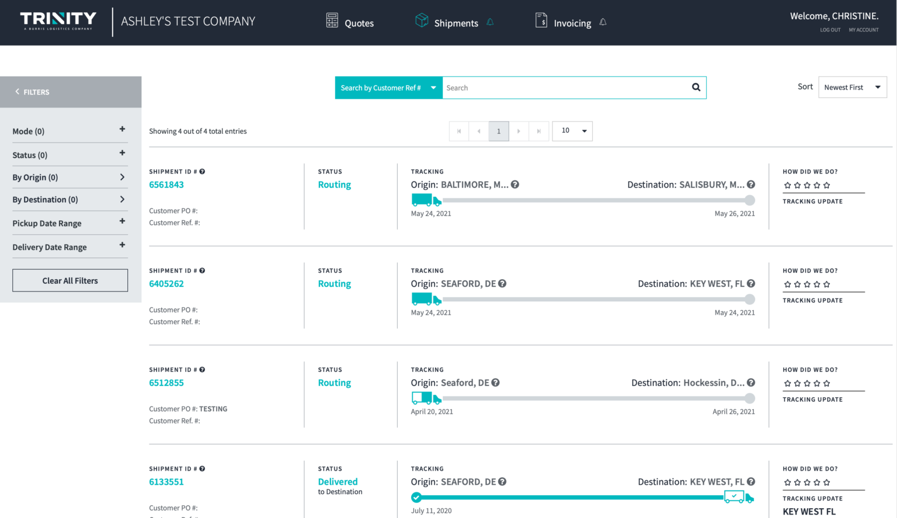Open the Newest First sort dropdown
Viewport: 897px width, 518px height.
click(x=852, y=88)
